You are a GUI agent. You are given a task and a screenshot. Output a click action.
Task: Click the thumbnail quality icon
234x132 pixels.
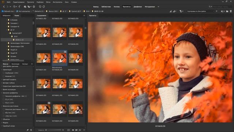(170, 11)
